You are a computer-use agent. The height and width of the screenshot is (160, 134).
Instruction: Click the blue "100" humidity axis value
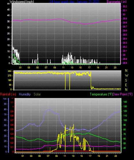tap(5, 99)
